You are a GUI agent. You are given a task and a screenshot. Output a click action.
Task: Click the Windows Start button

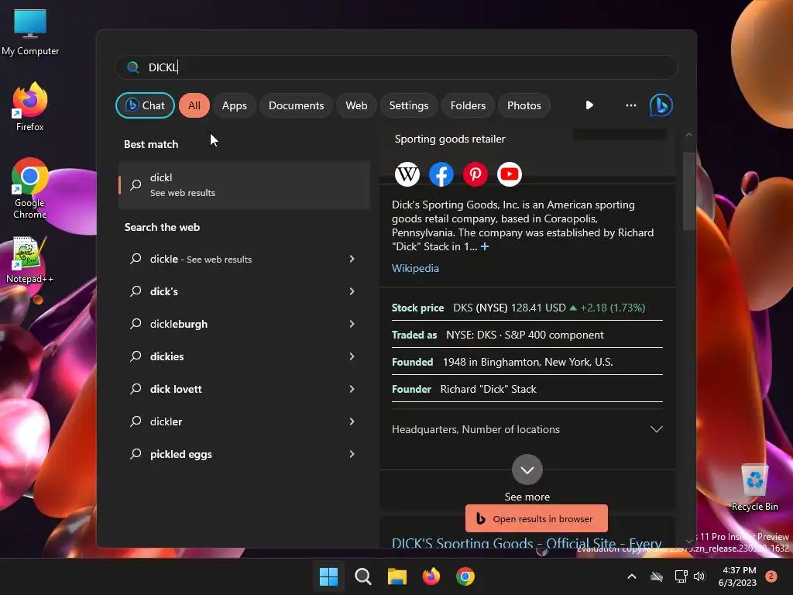point(328,576)
